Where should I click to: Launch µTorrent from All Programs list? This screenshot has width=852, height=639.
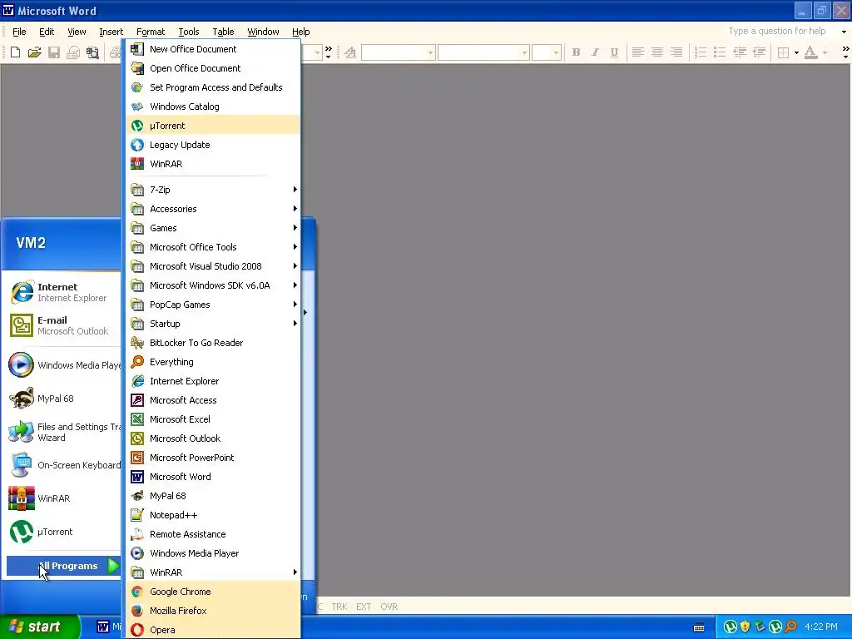pyautogui.click(x=213, y=126)
